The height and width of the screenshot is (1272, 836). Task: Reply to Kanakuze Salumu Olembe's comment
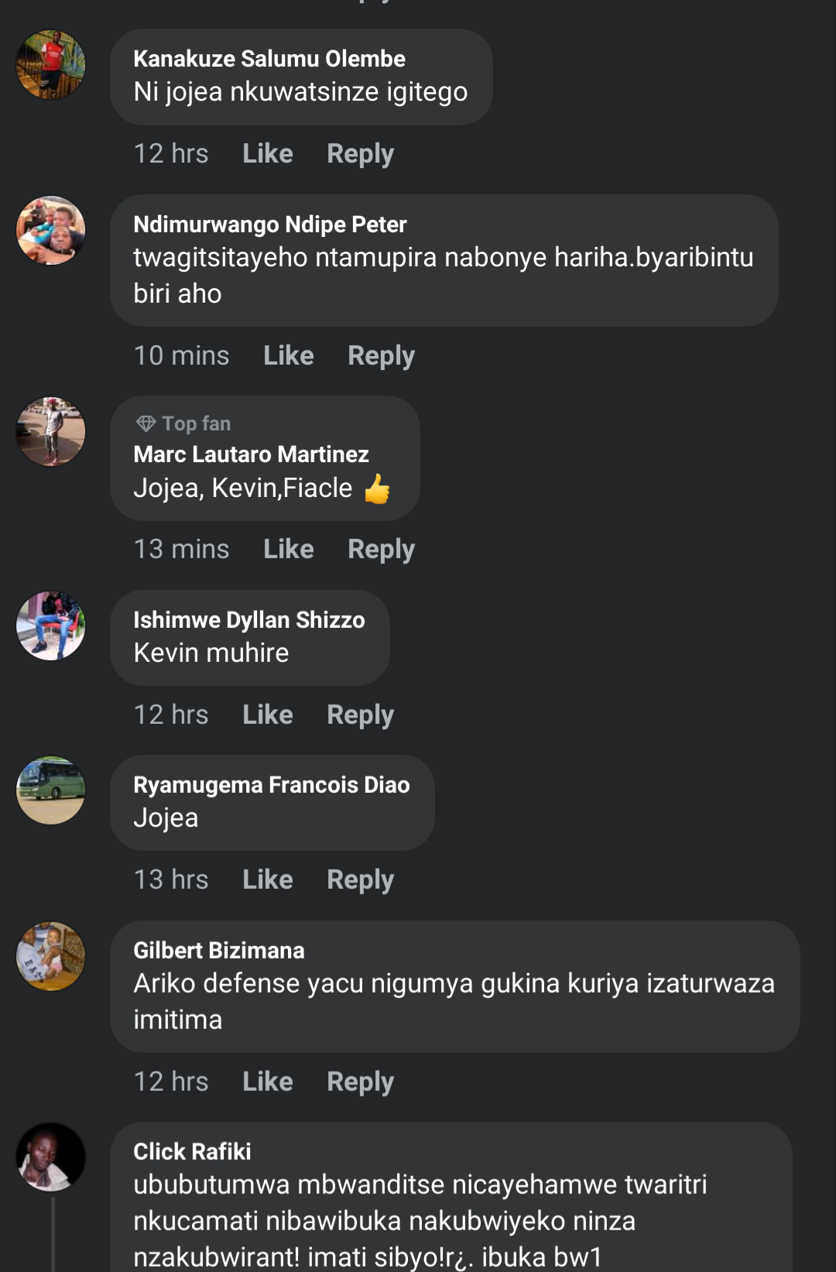tap(360, 153)
